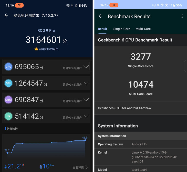Tap 超越99%的用户 under total score
The image size is (187, 172).
48,49
